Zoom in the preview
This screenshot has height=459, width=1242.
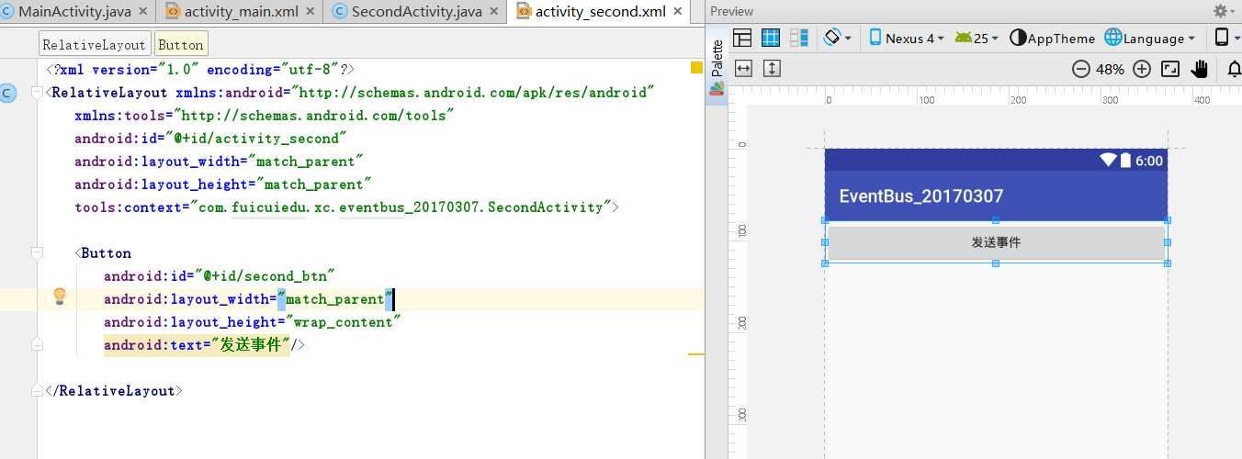[1142, 69]
